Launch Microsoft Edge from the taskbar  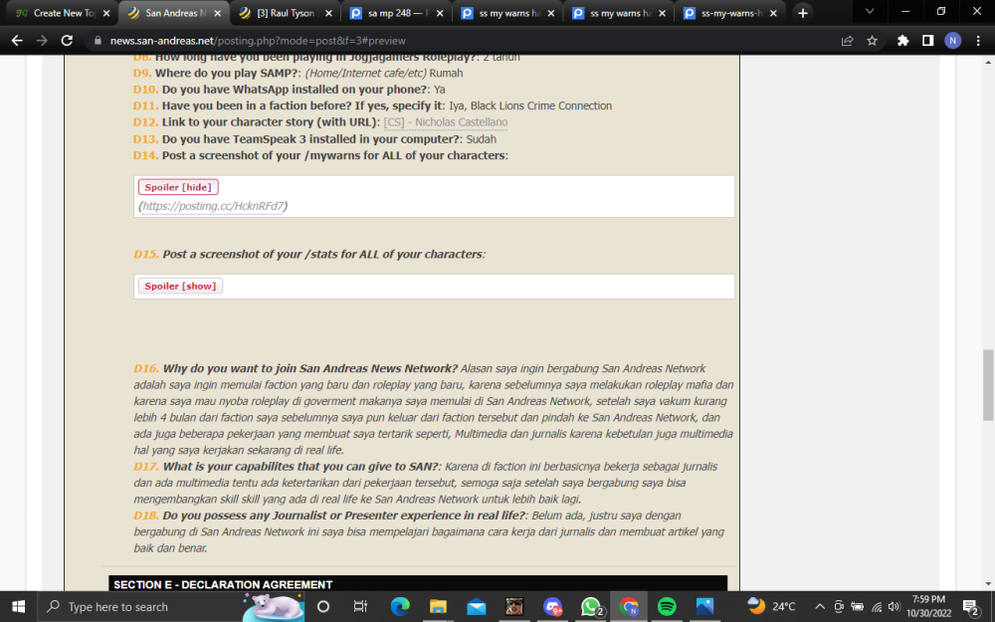(x=400, y=607)
